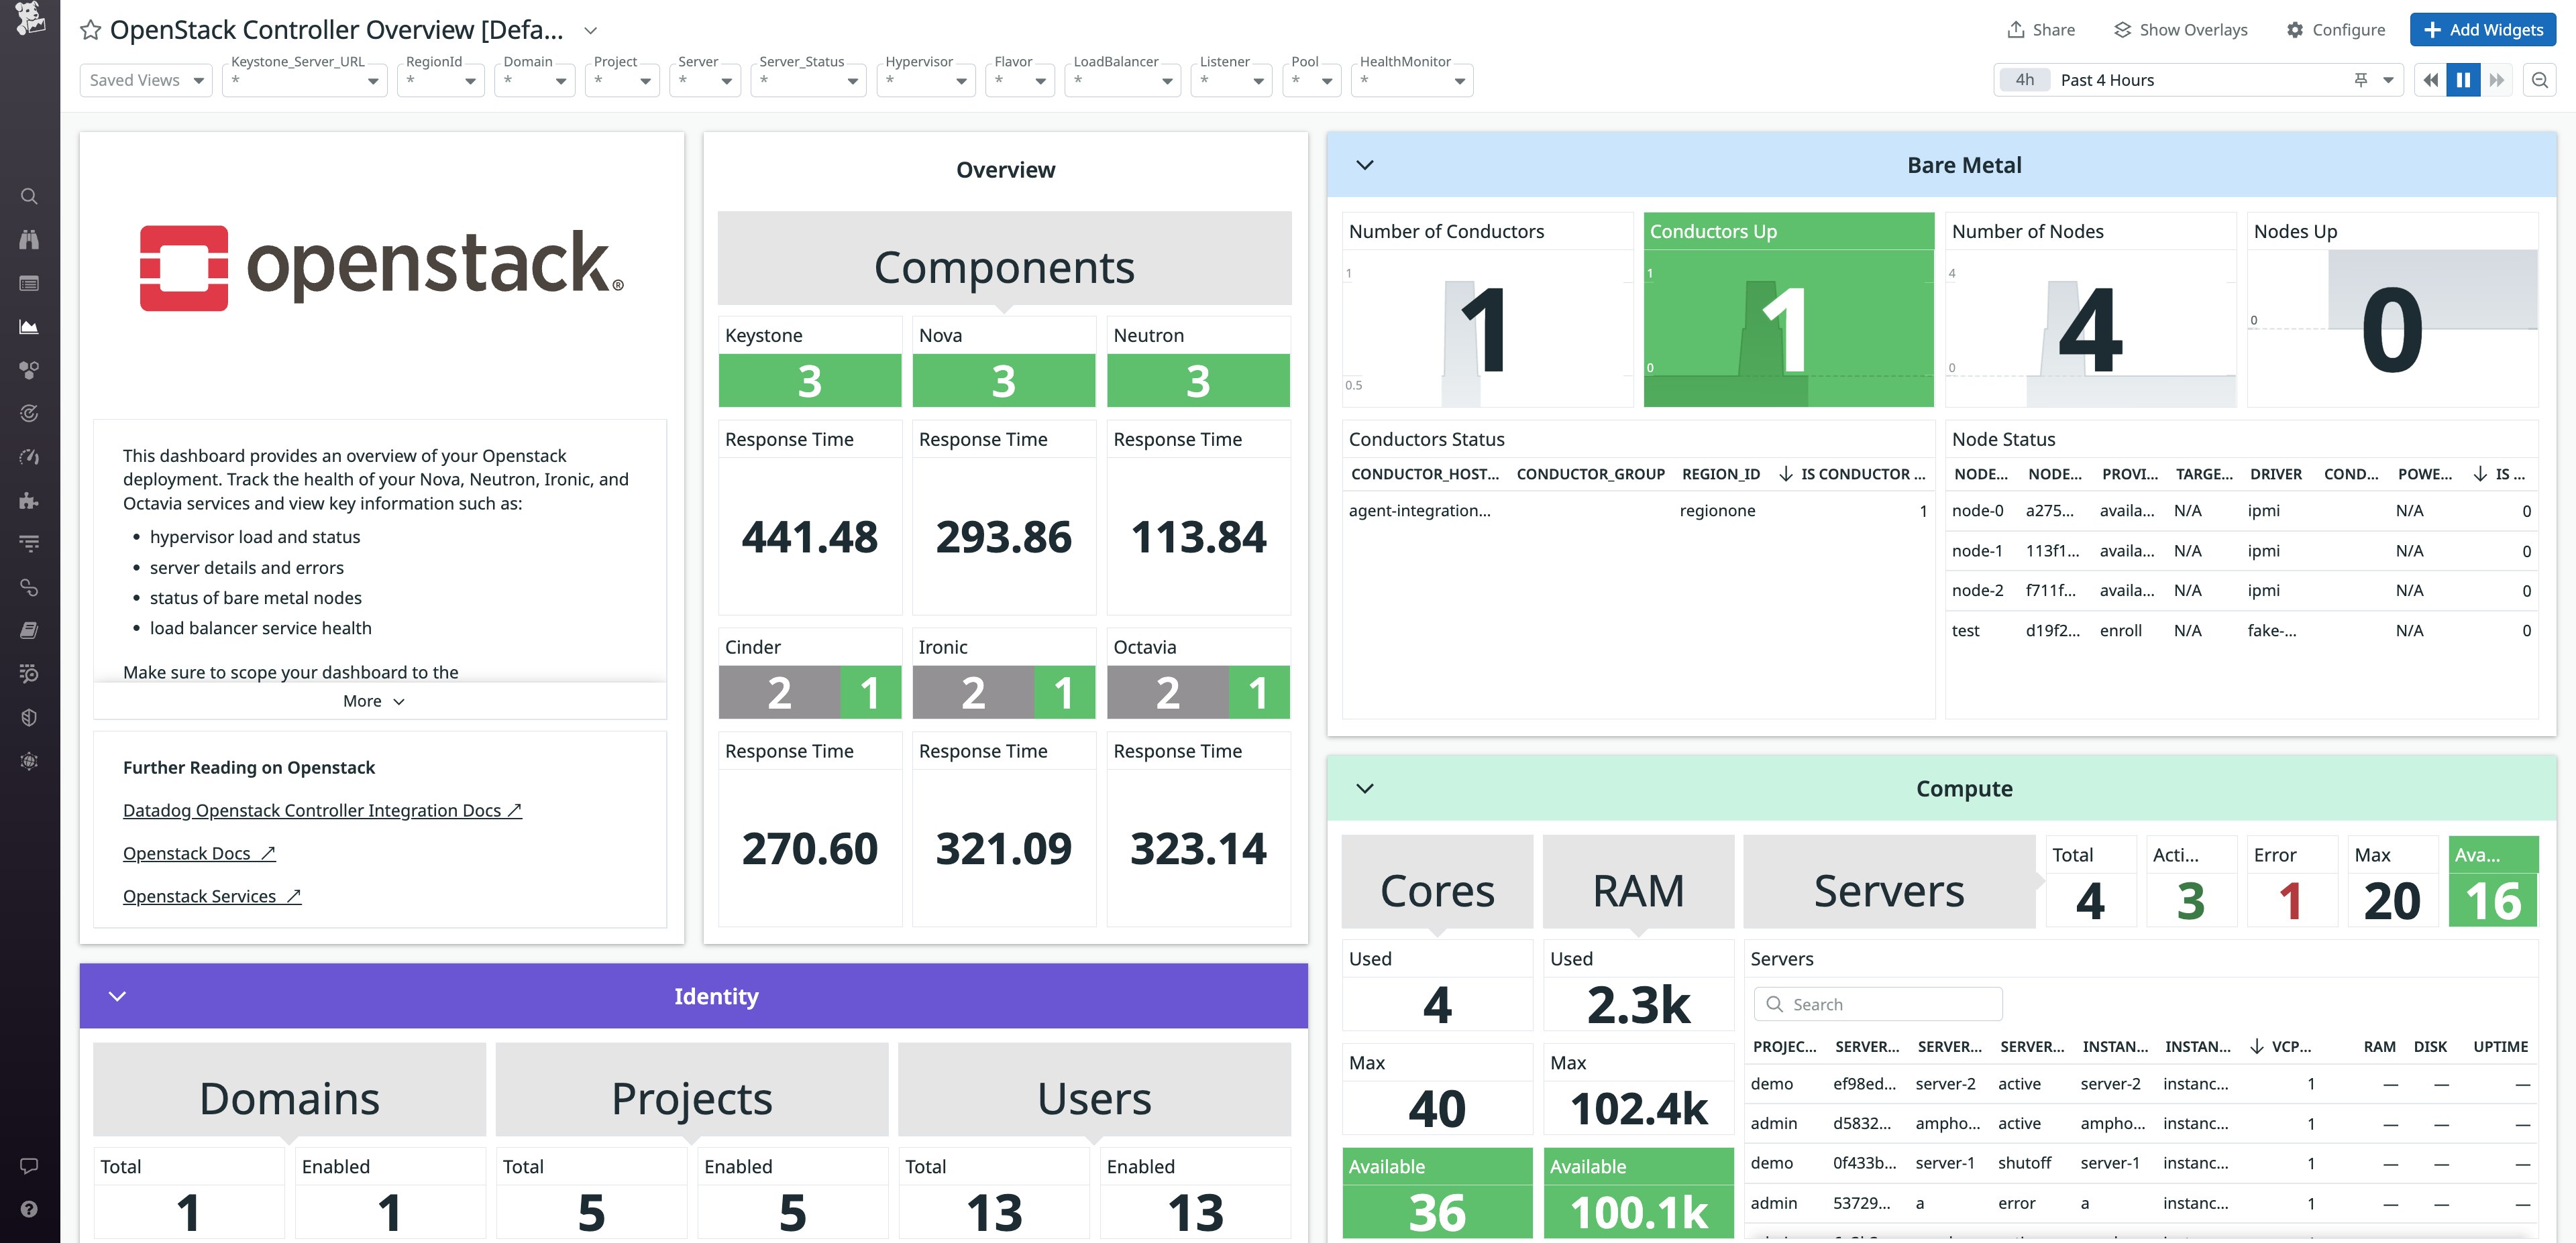Open the Configure menu
Screen dimensions: 2576x1243
point(2336,29)
